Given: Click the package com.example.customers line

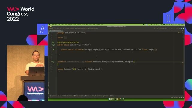Looking at the screenshot, I should 72,33.
